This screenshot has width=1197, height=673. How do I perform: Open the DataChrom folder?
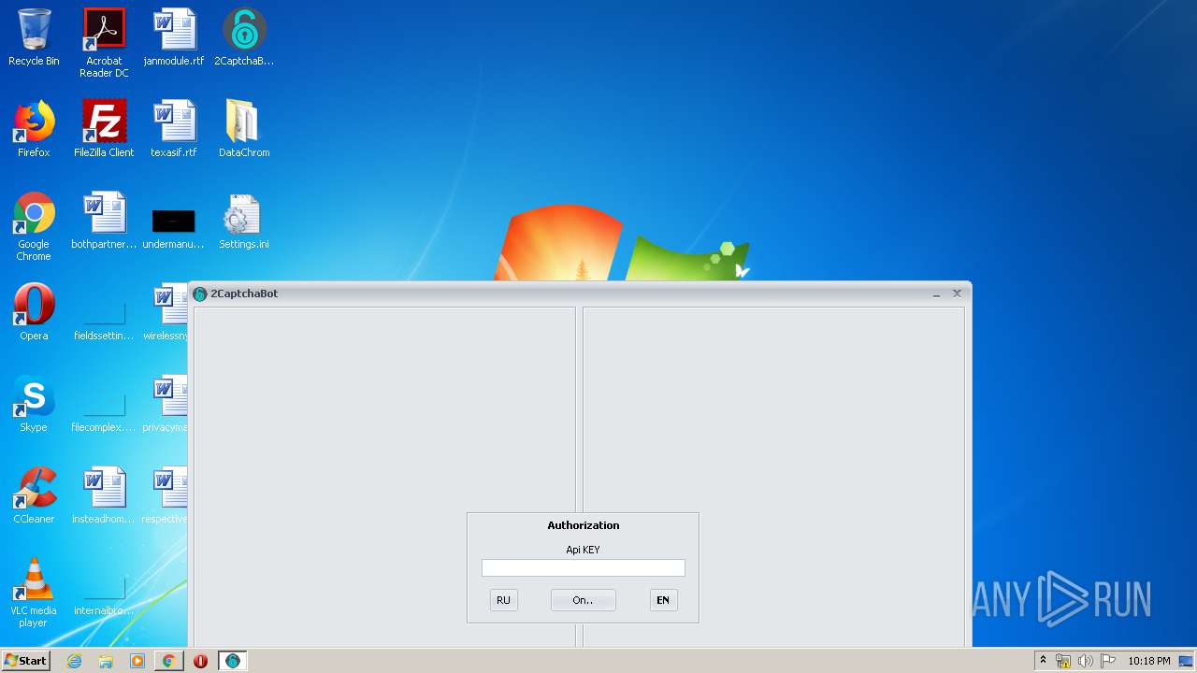coord(244,129)
